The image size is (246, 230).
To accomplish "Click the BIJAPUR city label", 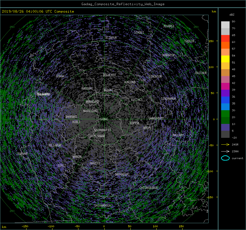I will (111, 38).
